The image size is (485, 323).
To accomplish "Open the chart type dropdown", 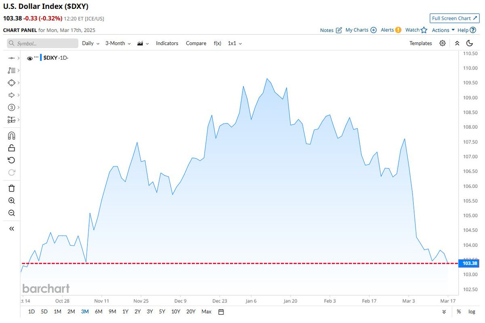I will pyautogui.click(x=143, y=43).
